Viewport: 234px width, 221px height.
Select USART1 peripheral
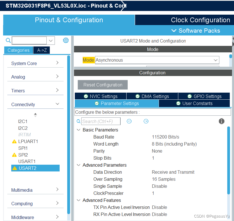[27, 161]
